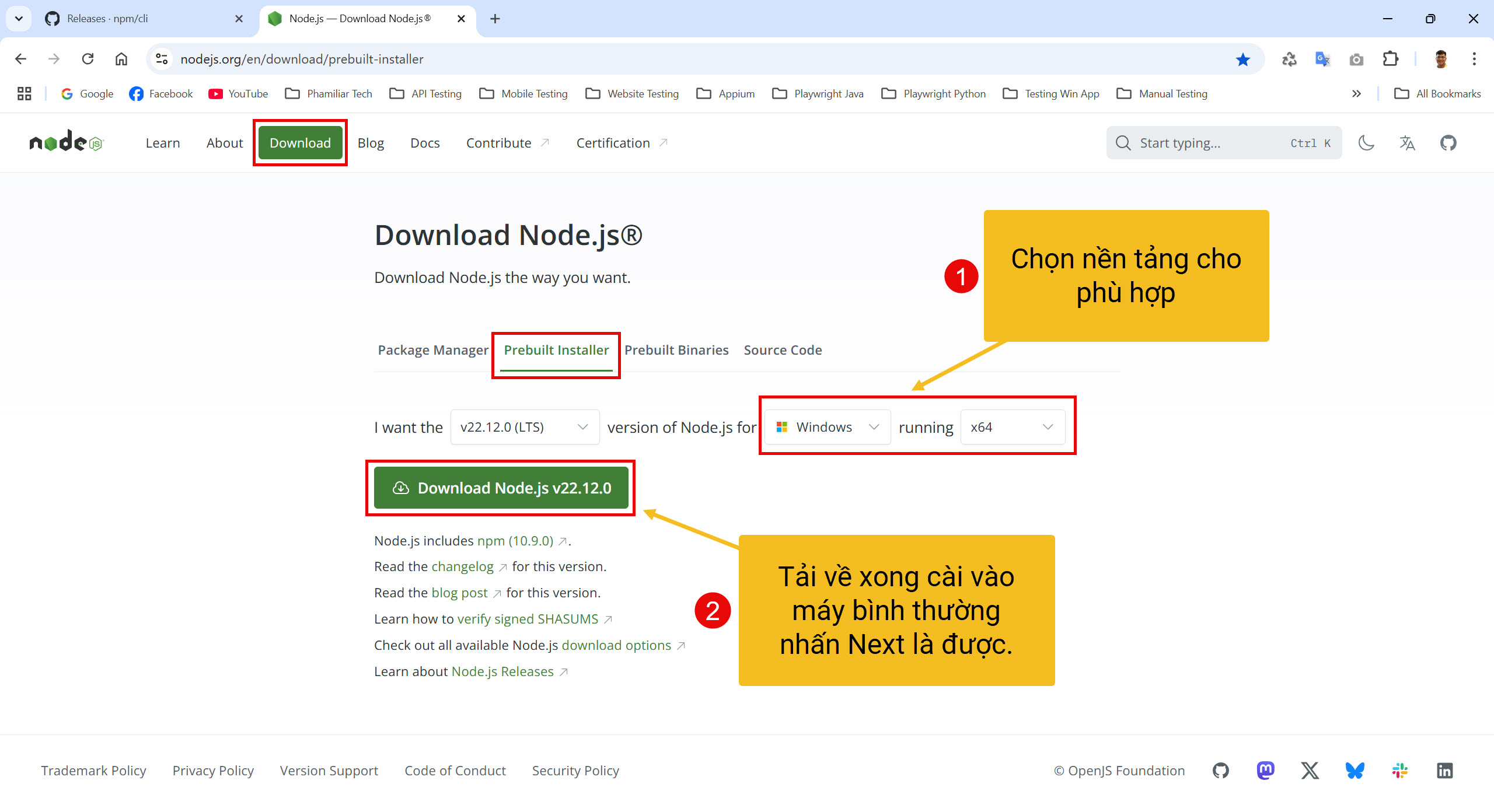Select the Prebuilt Binaries tab
Viewport: 1494px width, 805px height.
click(x=676, y=350)
